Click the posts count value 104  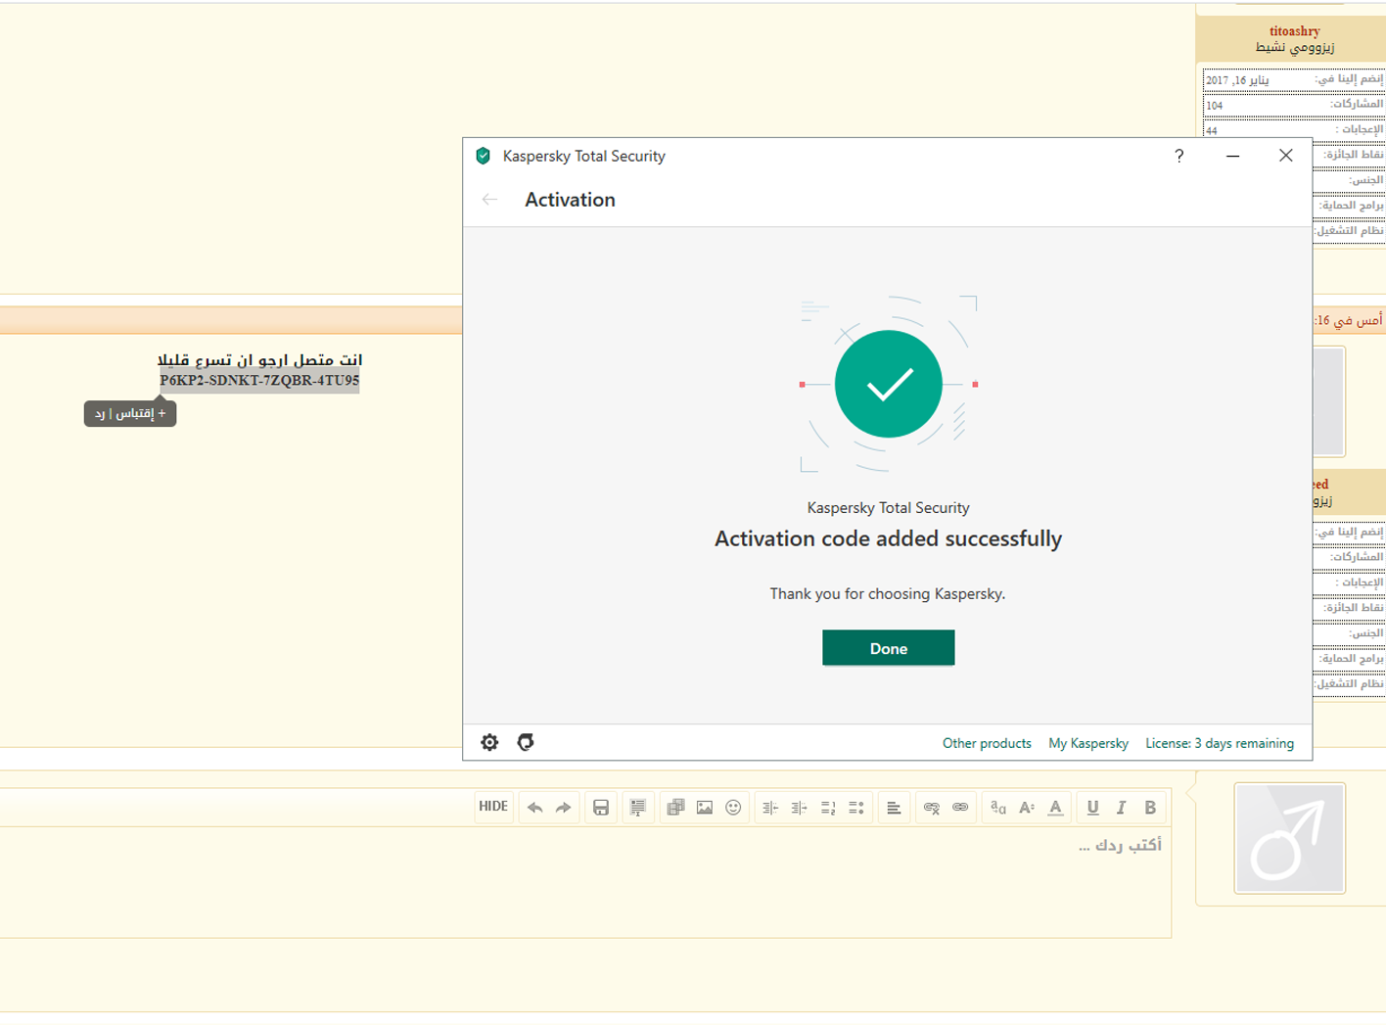click(1215, 106)
